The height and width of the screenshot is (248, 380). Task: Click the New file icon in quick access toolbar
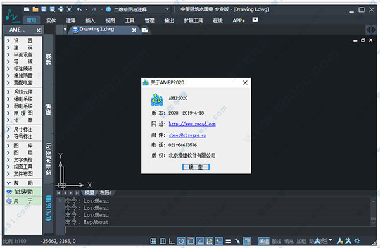click(x=27, y=9)
